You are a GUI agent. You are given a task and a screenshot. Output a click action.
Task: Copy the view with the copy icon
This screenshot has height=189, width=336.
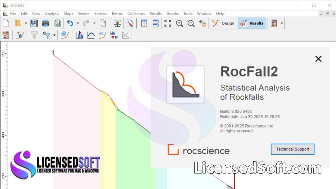(103, 23)
